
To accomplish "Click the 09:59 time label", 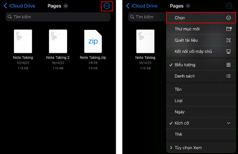I will (x=93, y=63).
